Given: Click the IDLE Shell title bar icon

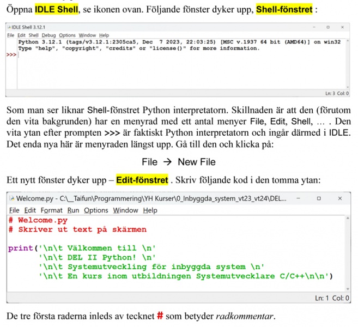Looking at the screenshot, I should [x=9, y=27].
